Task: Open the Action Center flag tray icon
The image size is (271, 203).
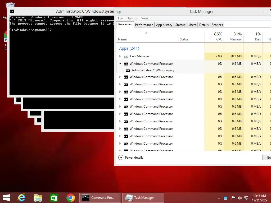Action: 233,198
